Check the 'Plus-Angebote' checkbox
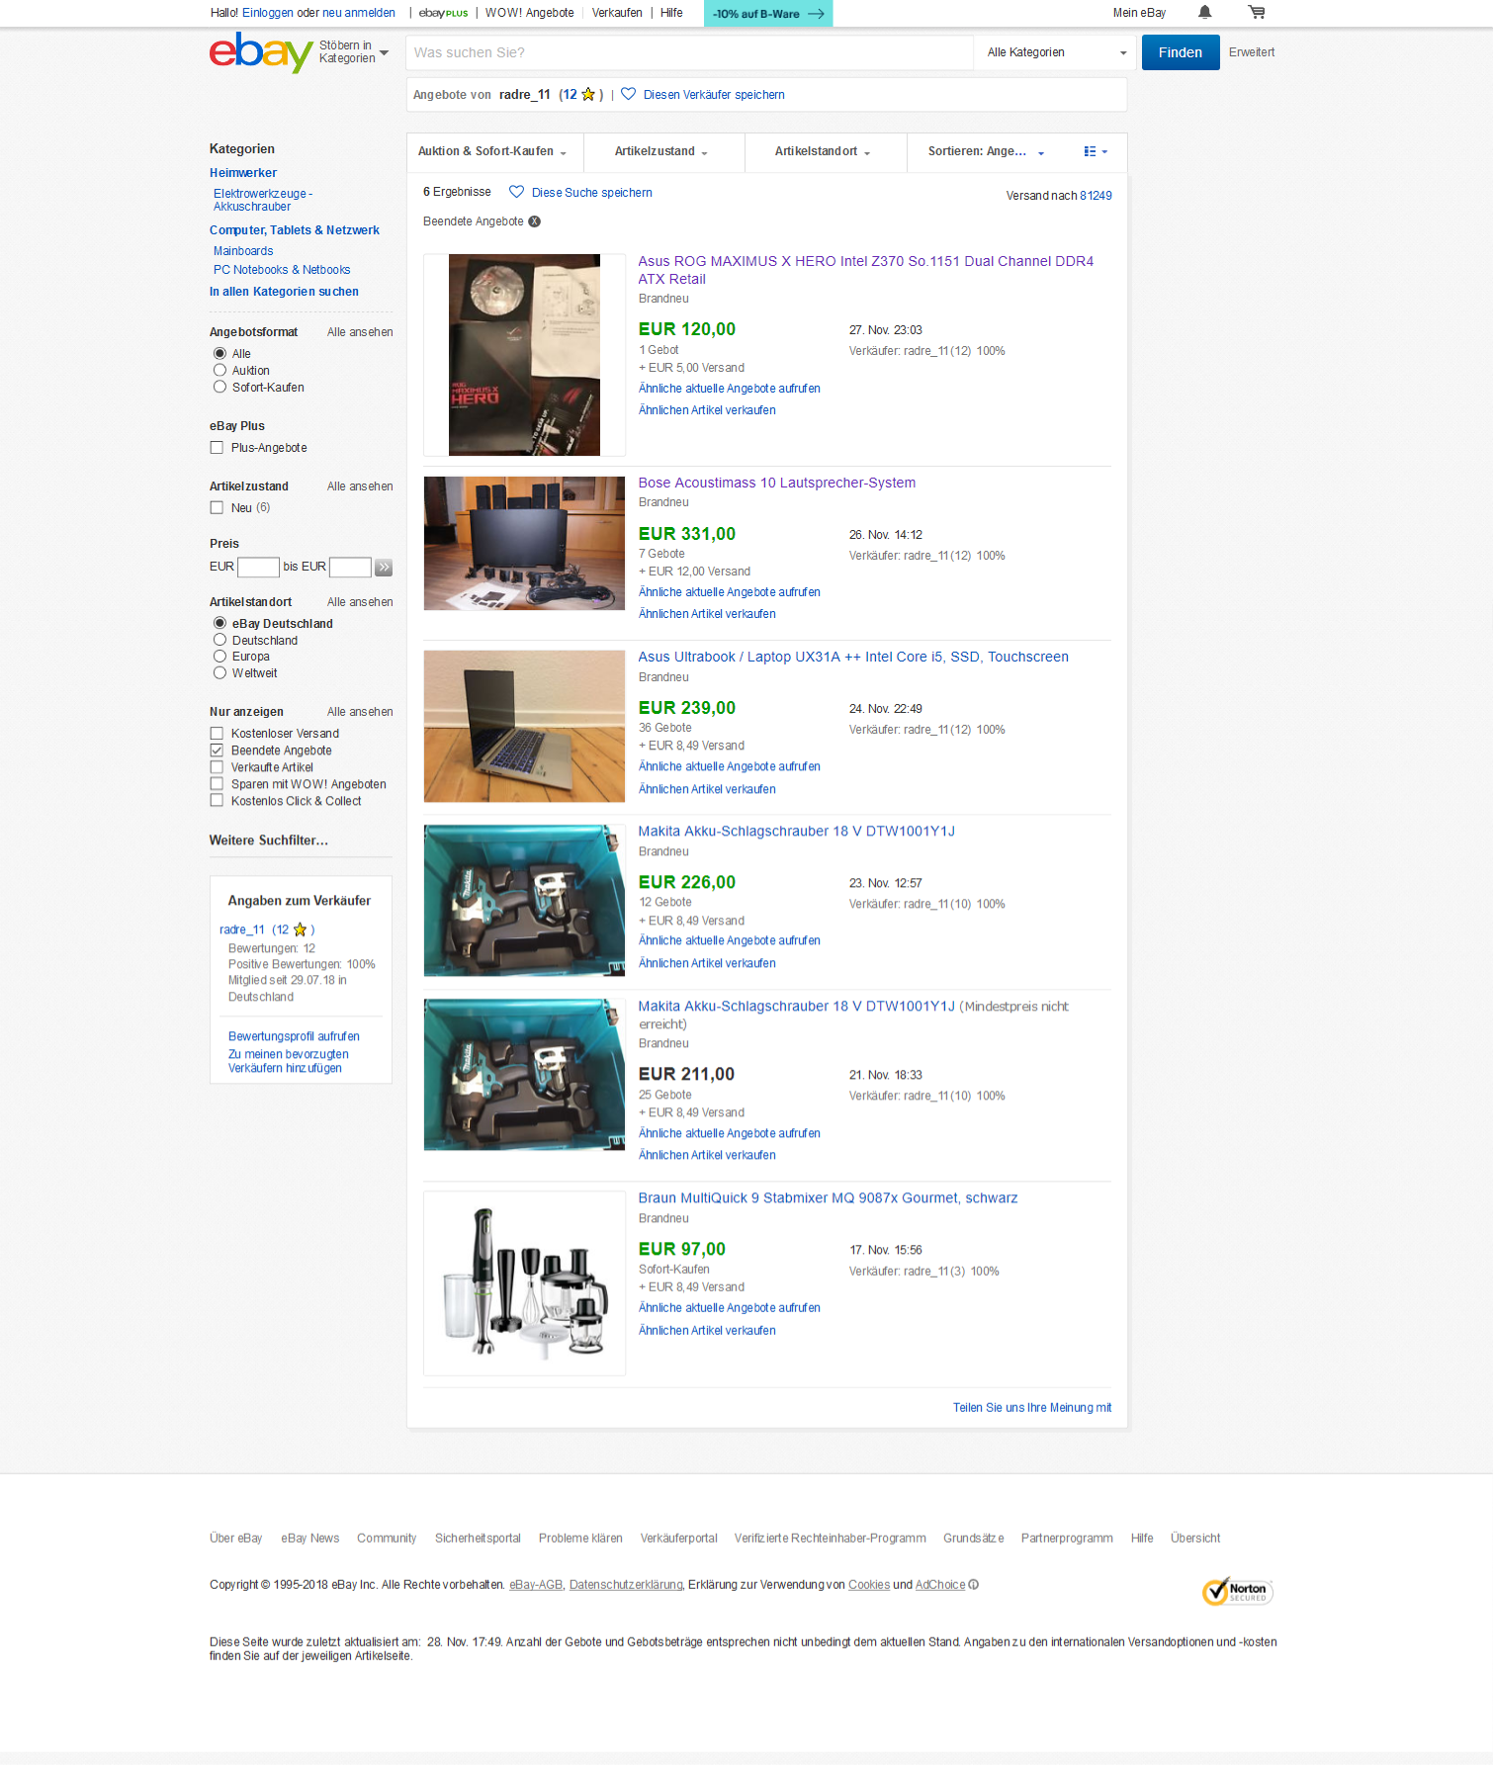Image resolution: width=1493 pixels, height=1765 pixels. tap(217, 448)
